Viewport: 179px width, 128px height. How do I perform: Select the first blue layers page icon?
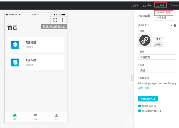15,45
